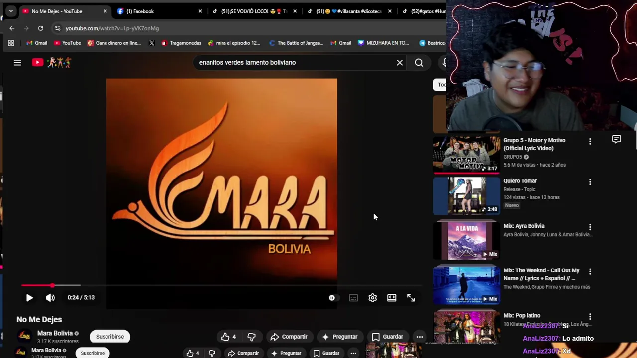The height and width of the screenshot is (358, 637).
Task: Open 'mira el episodio 12...' bookmark
Action: 234,43
